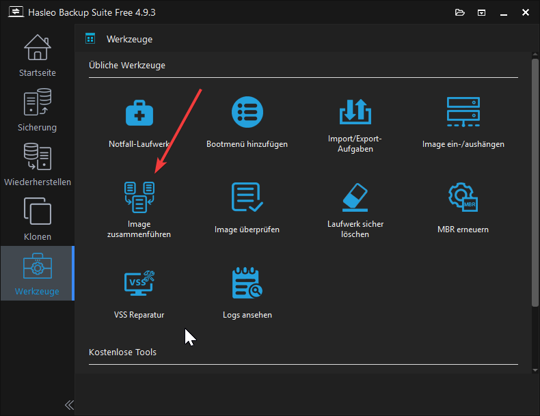Image resolution: width=540 pixels, height=416 pixels.
Task: Open the Startseite home section
Action: [37, 56]
